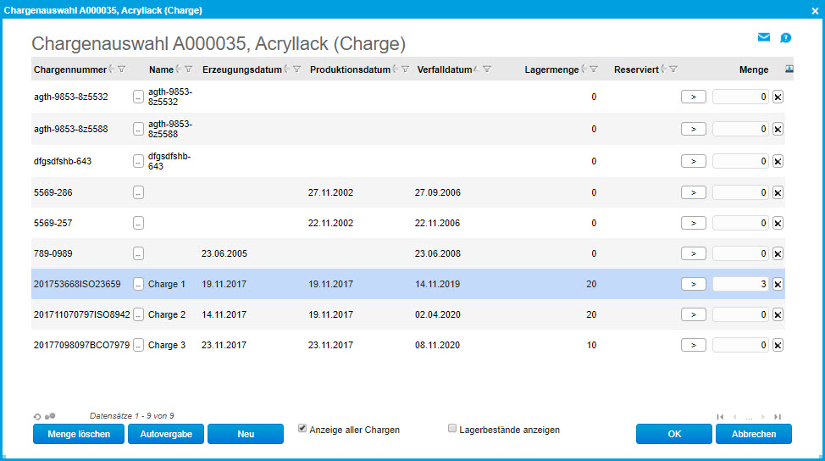
Task: Run Autovergabe
Action: click(x=166, y=434)
